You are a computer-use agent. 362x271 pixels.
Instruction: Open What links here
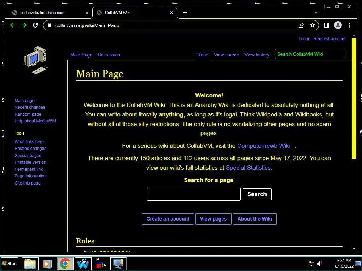tap(29, 142)
